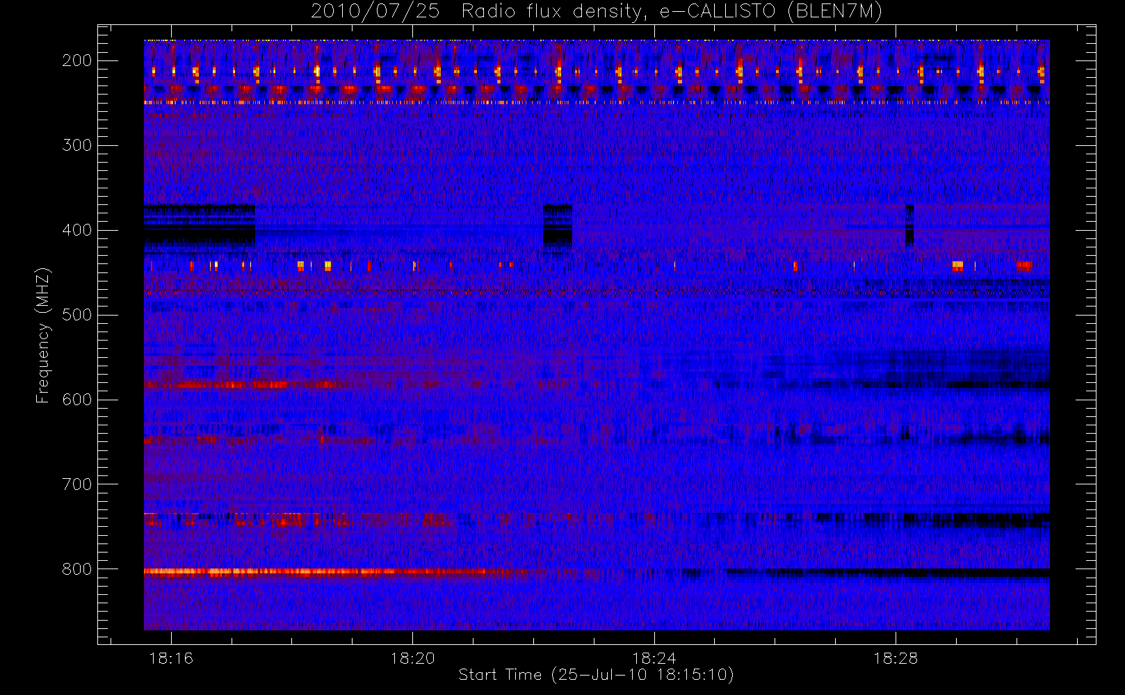Click the 600 frequency tick label
Screen dimensions: 1125x695
[77, 400]
